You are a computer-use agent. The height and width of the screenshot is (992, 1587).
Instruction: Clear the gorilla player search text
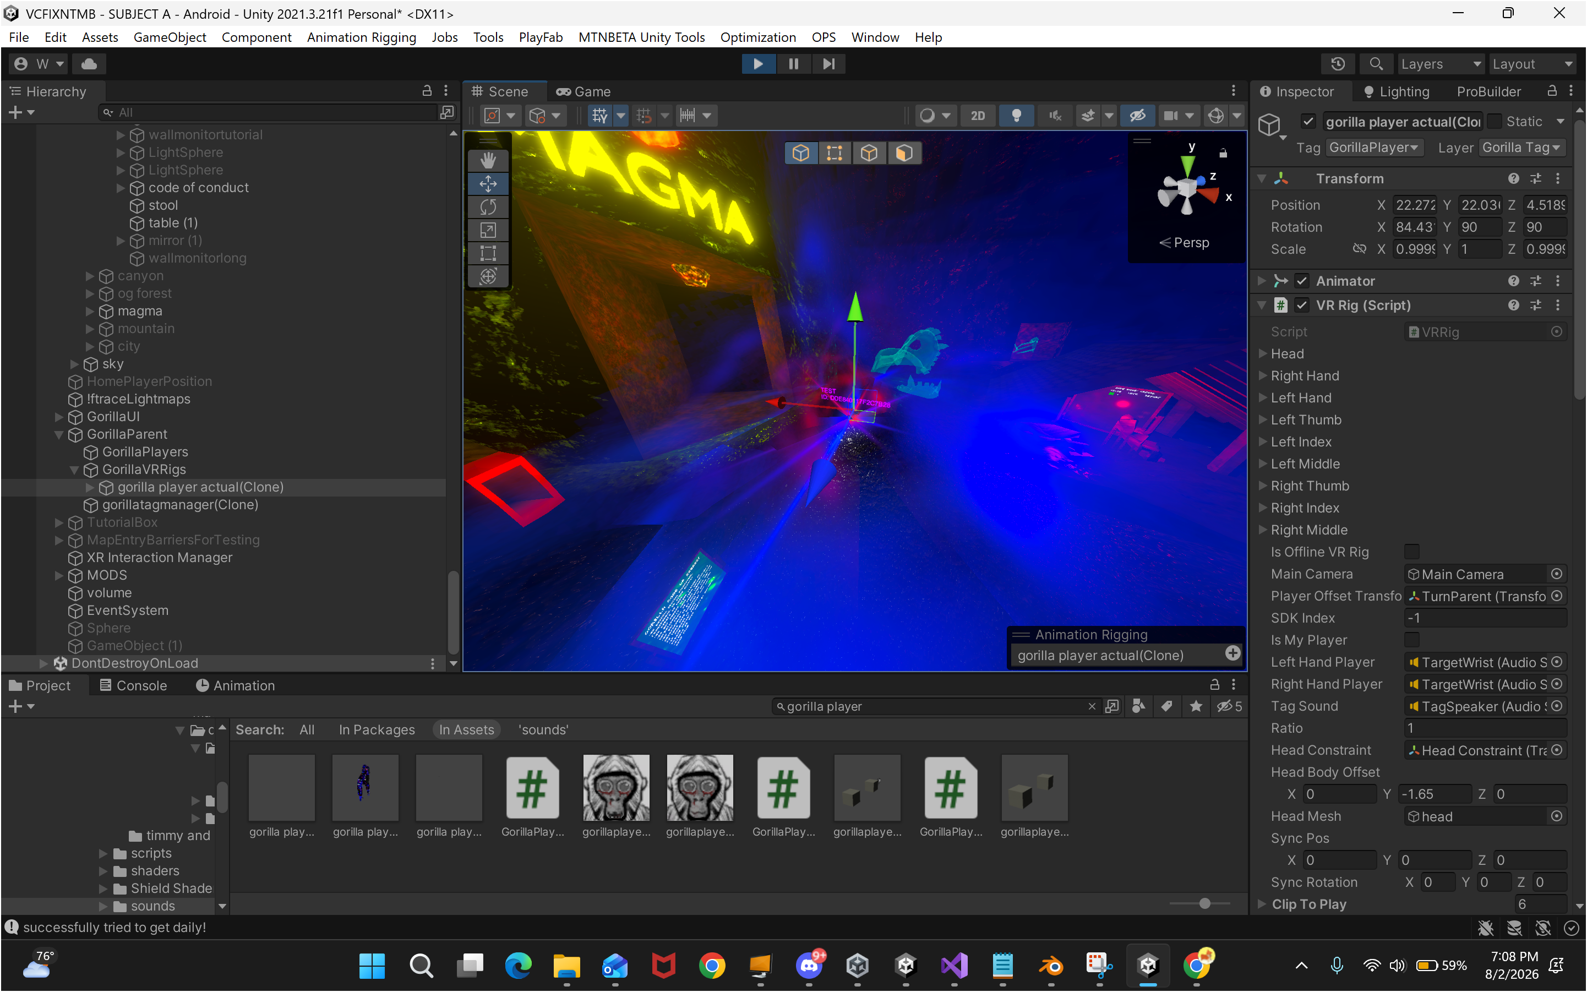coord(1092,706)
